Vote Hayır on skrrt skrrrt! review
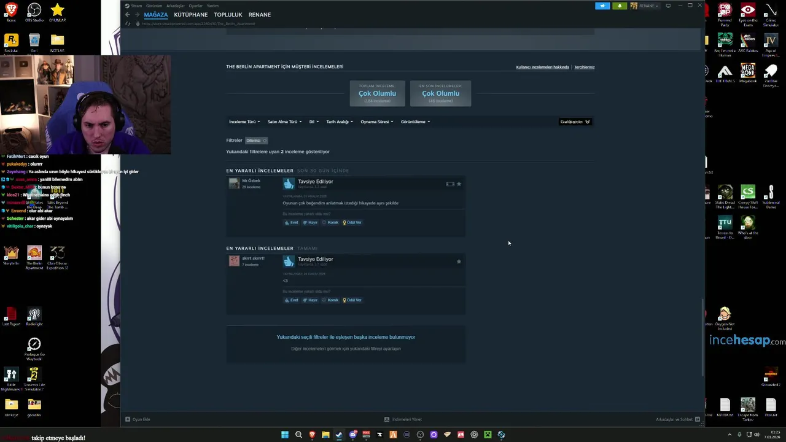 310,300
